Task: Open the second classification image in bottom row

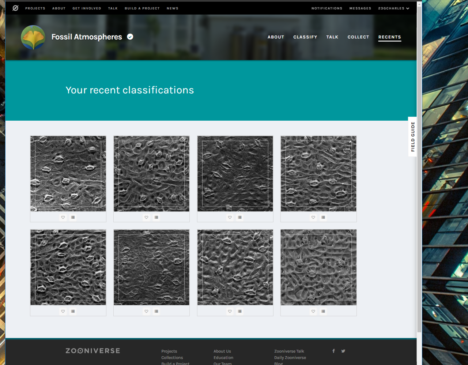Action: 151,267
